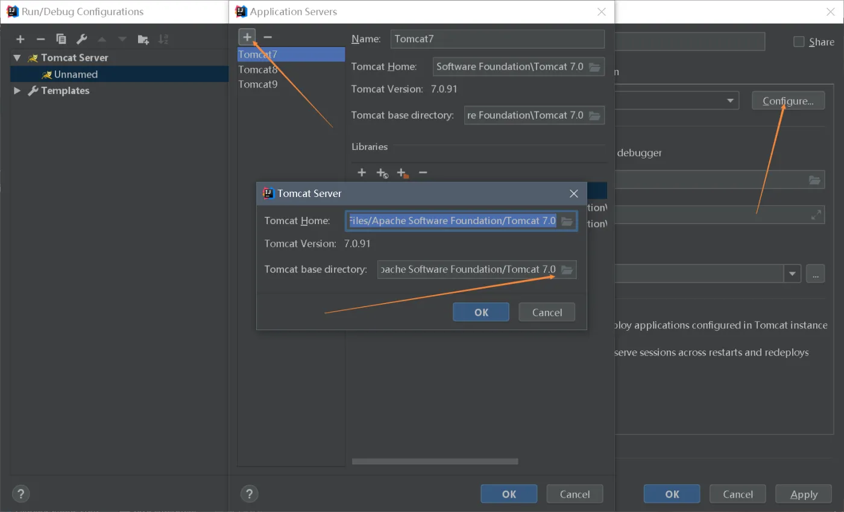The width and height of the screenshot is (844, 512).
Task: Browse folder for Tomcat Home in Tomcat Server dialog
Action: 567,221
